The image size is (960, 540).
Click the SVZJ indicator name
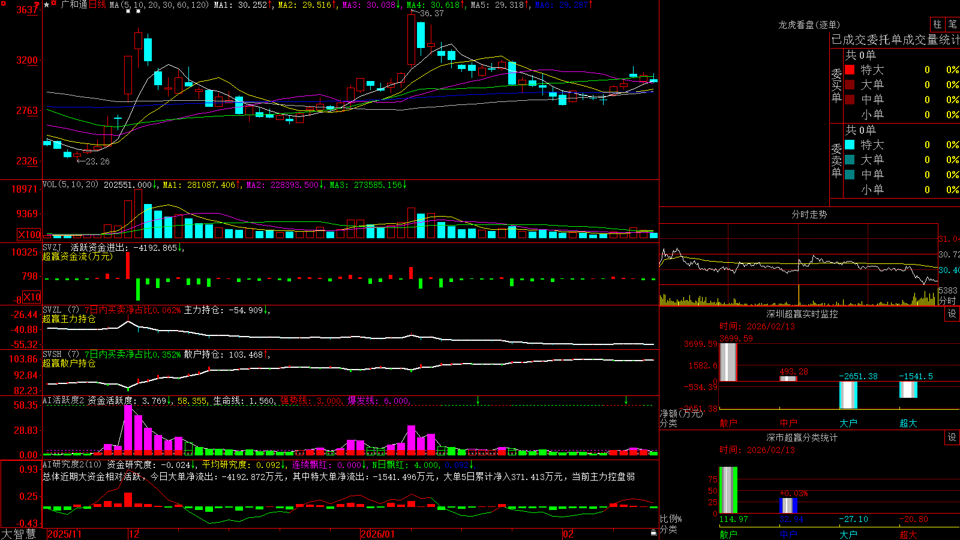point(52,248)
